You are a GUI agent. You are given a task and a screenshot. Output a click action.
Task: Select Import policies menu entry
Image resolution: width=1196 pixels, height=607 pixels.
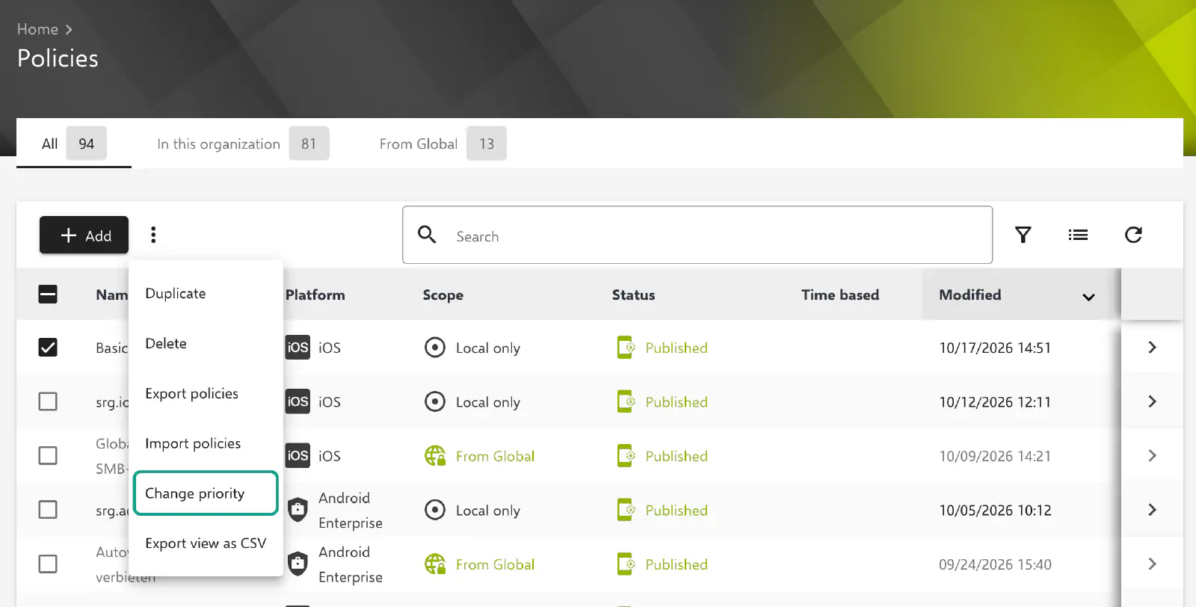[206, 443]
